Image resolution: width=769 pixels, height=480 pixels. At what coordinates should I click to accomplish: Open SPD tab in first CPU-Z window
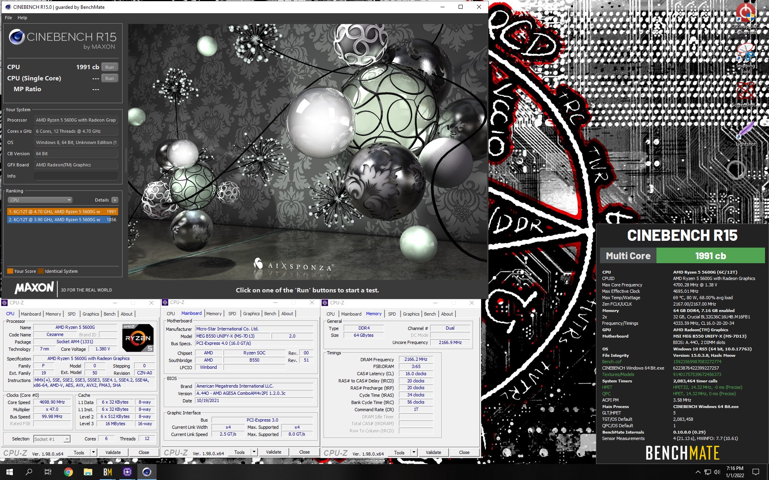click(72, 314)
